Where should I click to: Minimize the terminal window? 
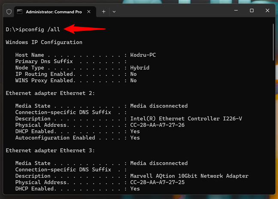(232, 11)
